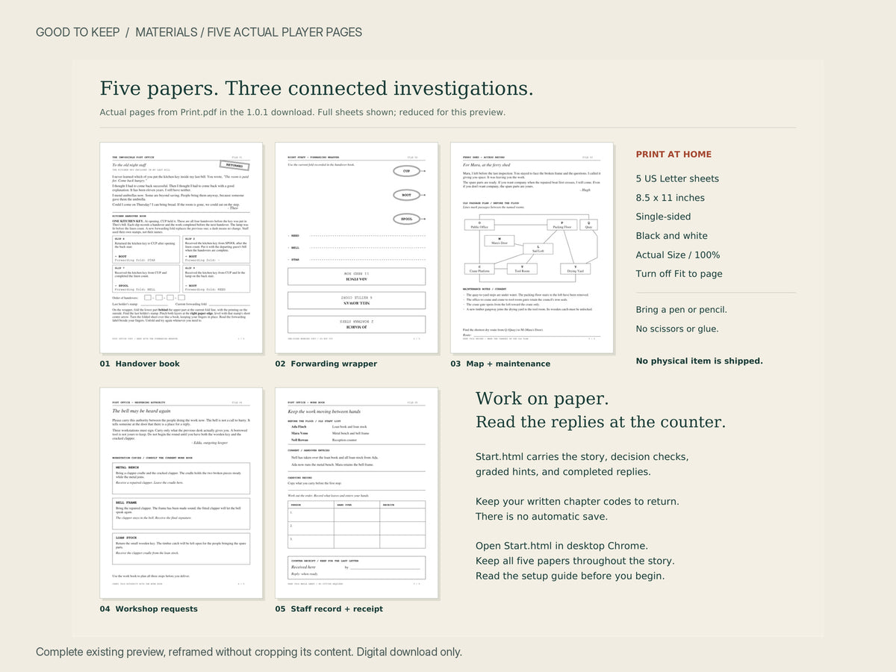Click the '5 US Letter sheets' line

click(677, 178)
